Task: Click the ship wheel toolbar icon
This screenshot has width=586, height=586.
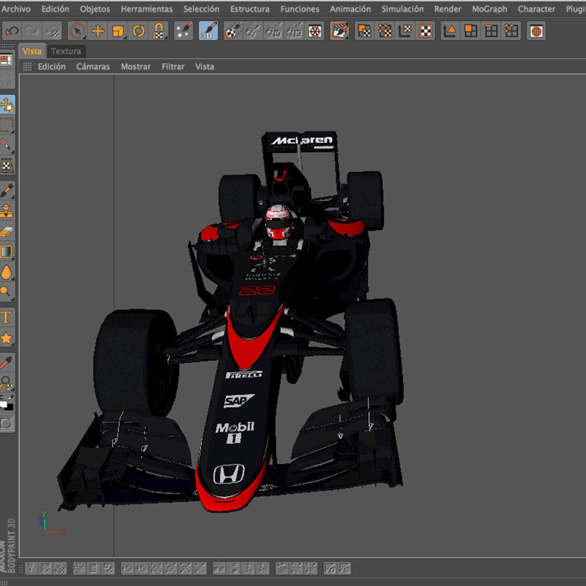Action: [x=315, y=32]
